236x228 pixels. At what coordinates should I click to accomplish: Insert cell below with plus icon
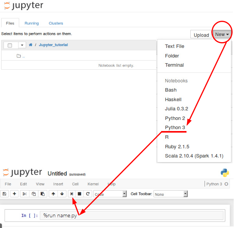pyautogui.click(x=14, y=194)
